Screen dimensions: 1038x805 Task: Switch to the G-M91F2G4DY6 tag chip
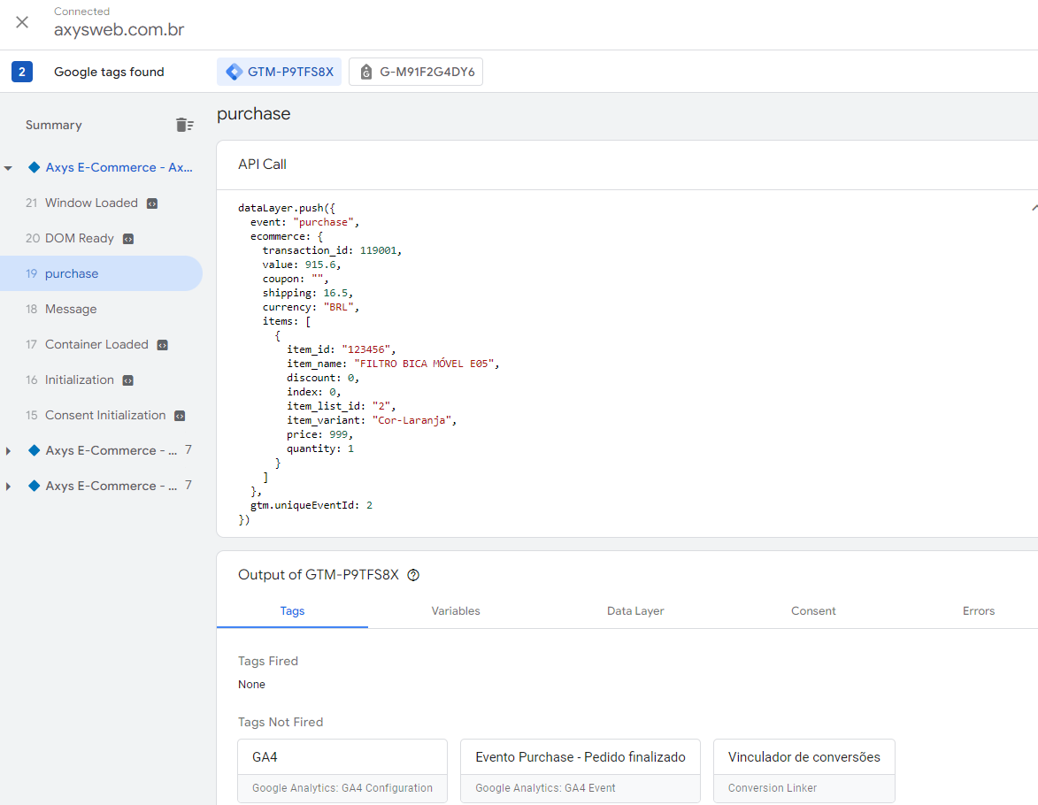[x=416, y=72]
